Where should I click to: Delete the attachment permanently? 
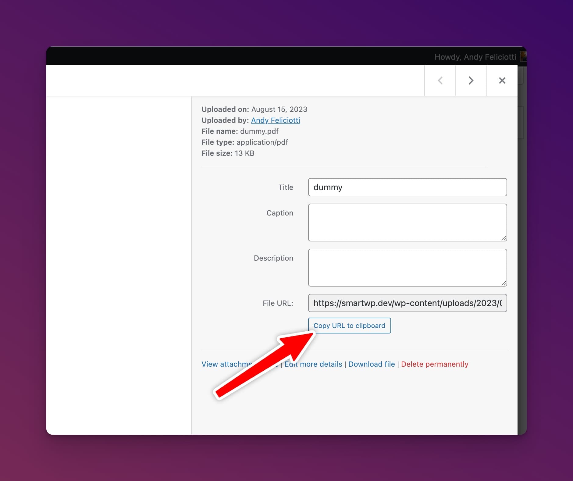435,364
